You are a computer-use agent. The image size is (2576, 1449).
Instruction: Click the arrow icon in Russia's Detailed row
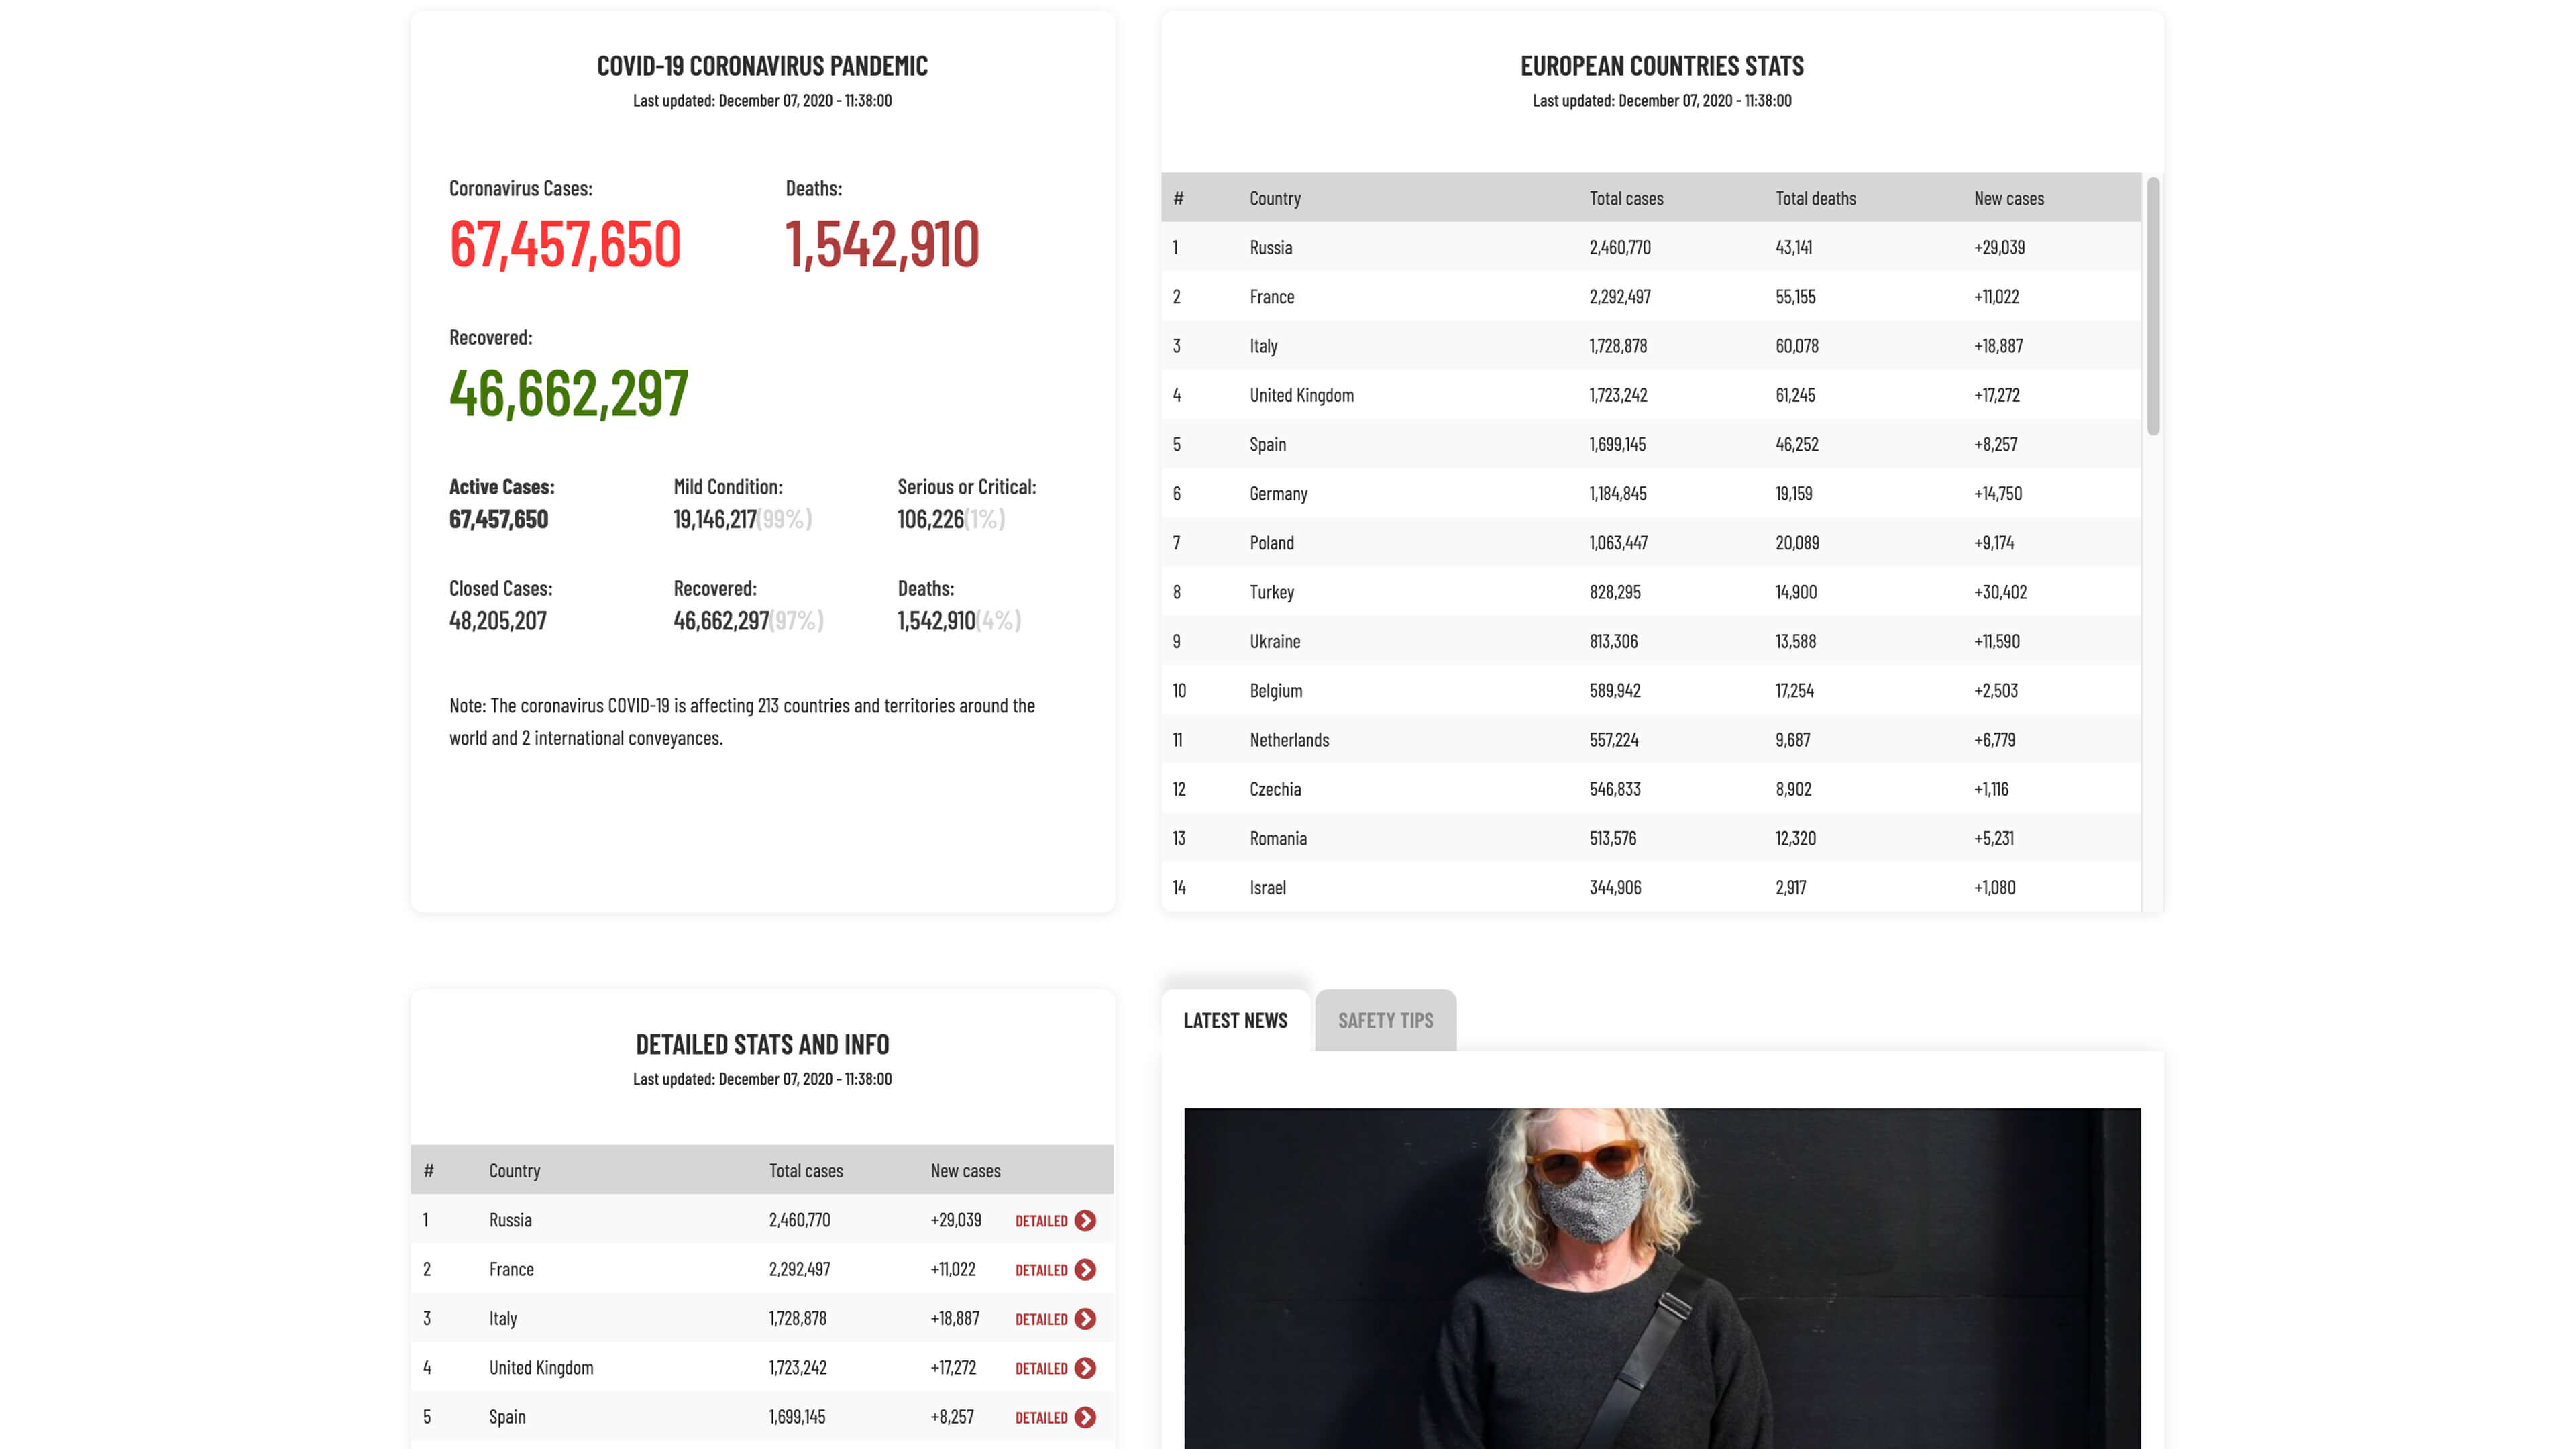click(x=1085, y=1220)
